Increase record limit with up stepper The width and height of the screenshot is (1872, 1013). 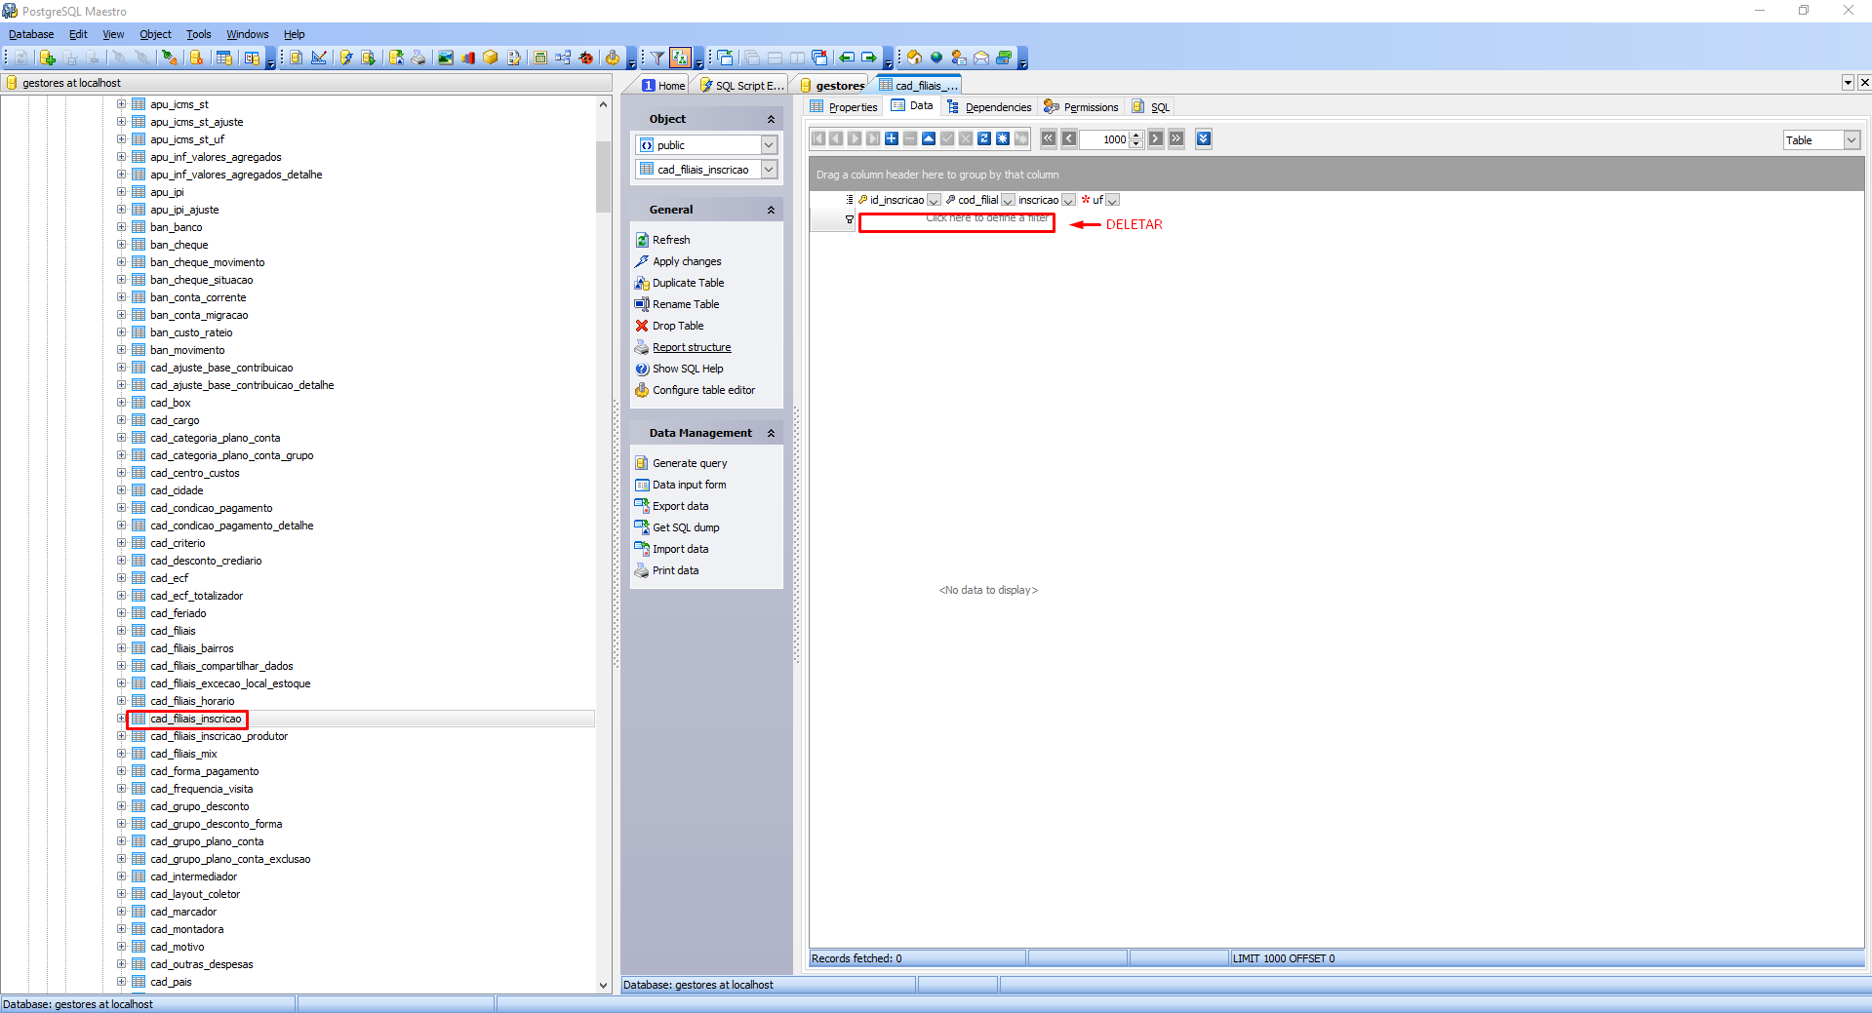tap(1135, 136)
